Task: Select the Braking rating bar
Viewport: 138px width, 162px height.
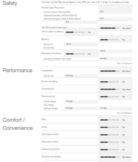Action: 110,40
